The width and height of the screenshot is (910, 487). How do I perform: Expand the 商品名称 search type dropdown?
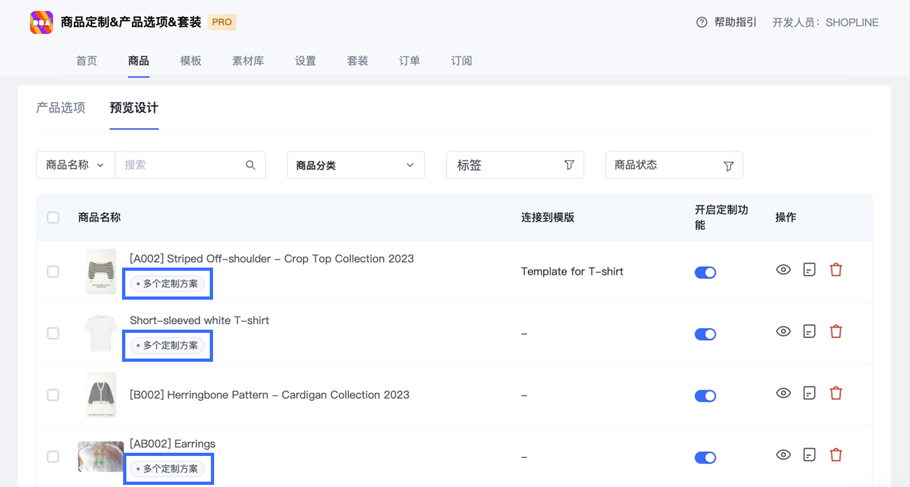pyautogui.click(x=75, y=165)
